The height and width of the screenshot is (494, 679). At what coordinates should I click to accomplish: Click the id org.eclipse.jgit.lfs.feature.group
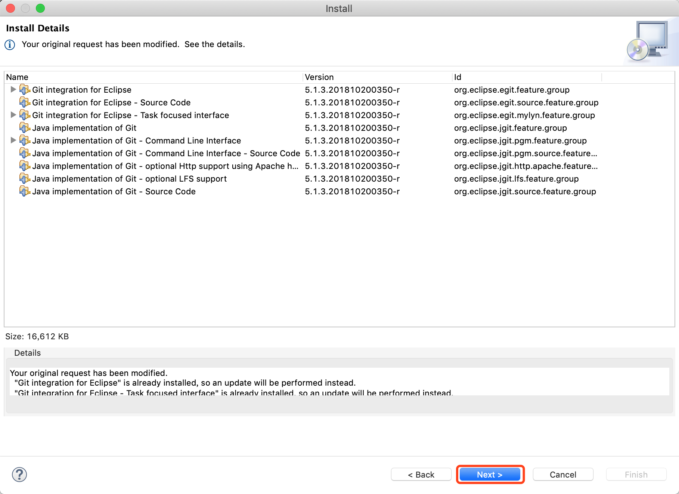point(516,179)
